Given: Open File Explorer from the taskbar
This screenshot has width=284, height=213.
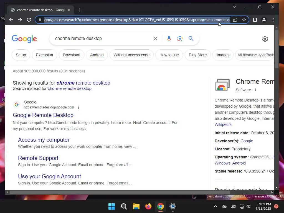Looking at the screenshot, I should click(x=136, y=206).
